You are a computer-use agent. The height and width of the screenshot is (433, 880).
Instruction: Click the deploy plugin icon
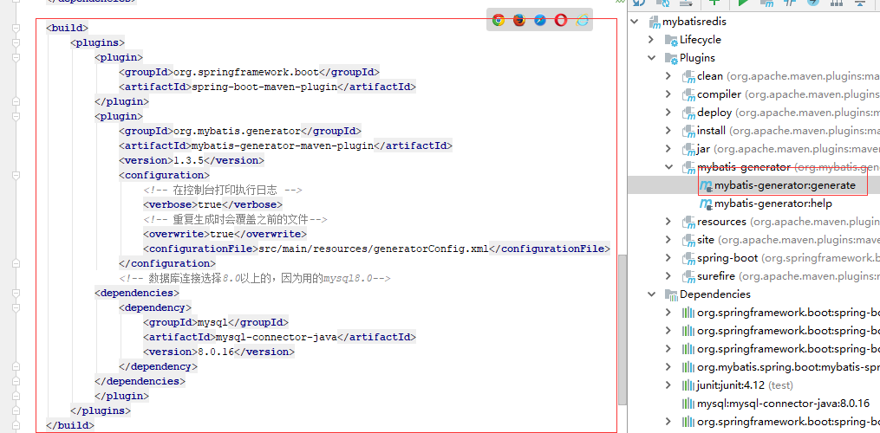pos(688,113)
